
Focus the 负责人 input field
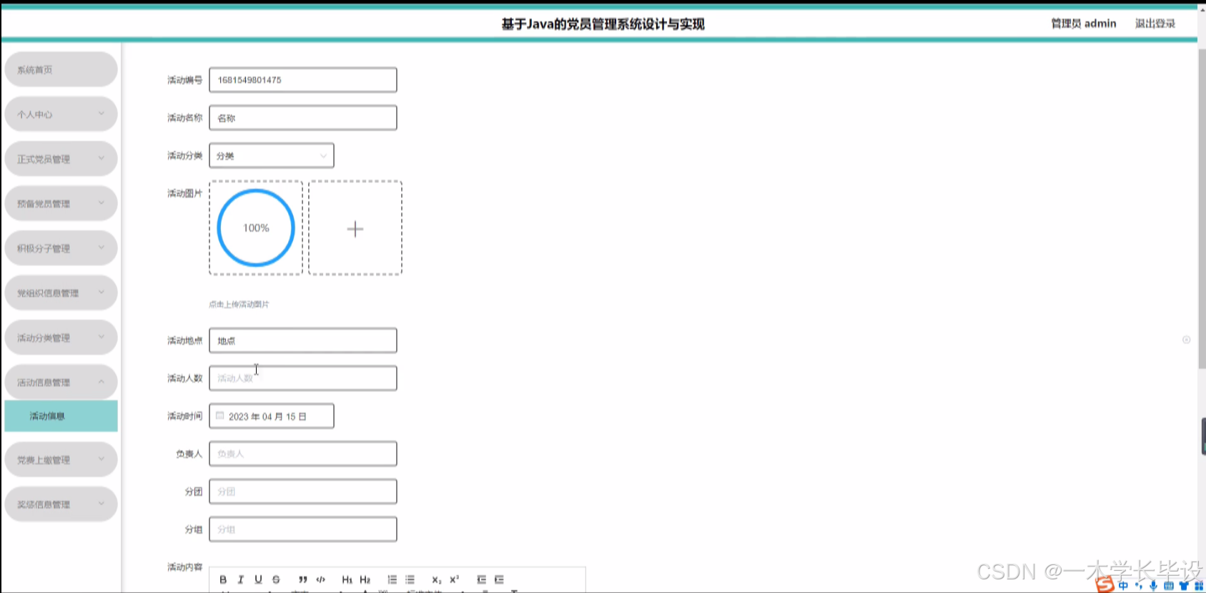click(303, 454)
